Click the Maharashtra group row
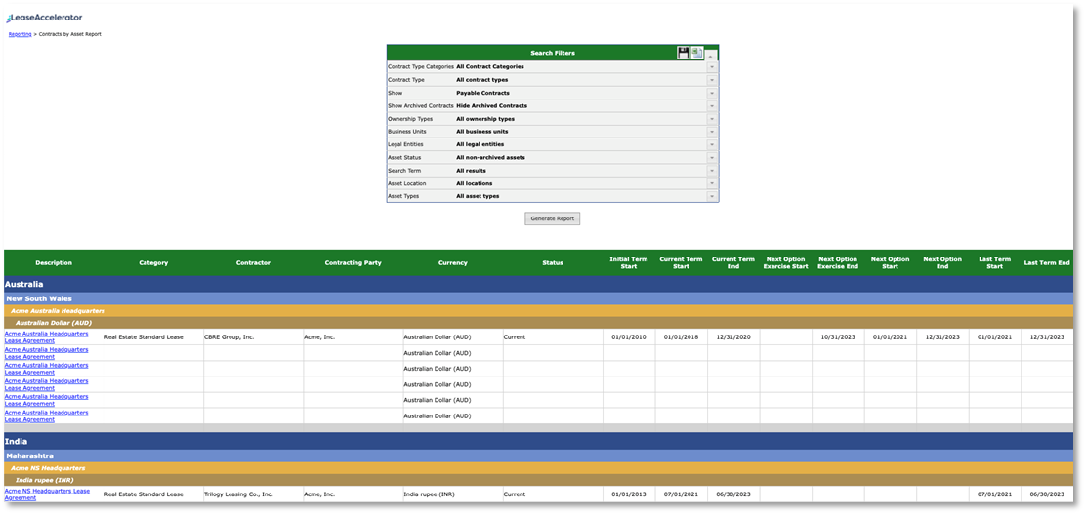 pyautogui.click(x=538, y=456)
